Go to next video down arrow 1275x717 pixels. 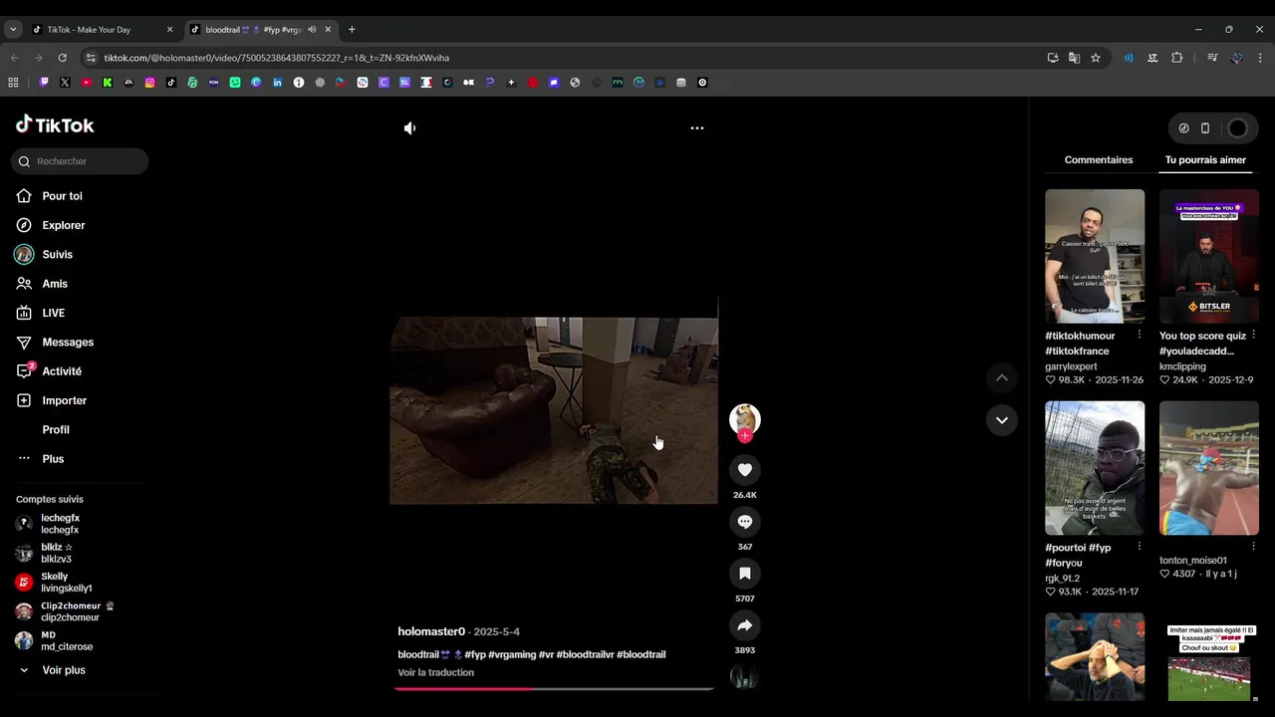point(1002,420)
